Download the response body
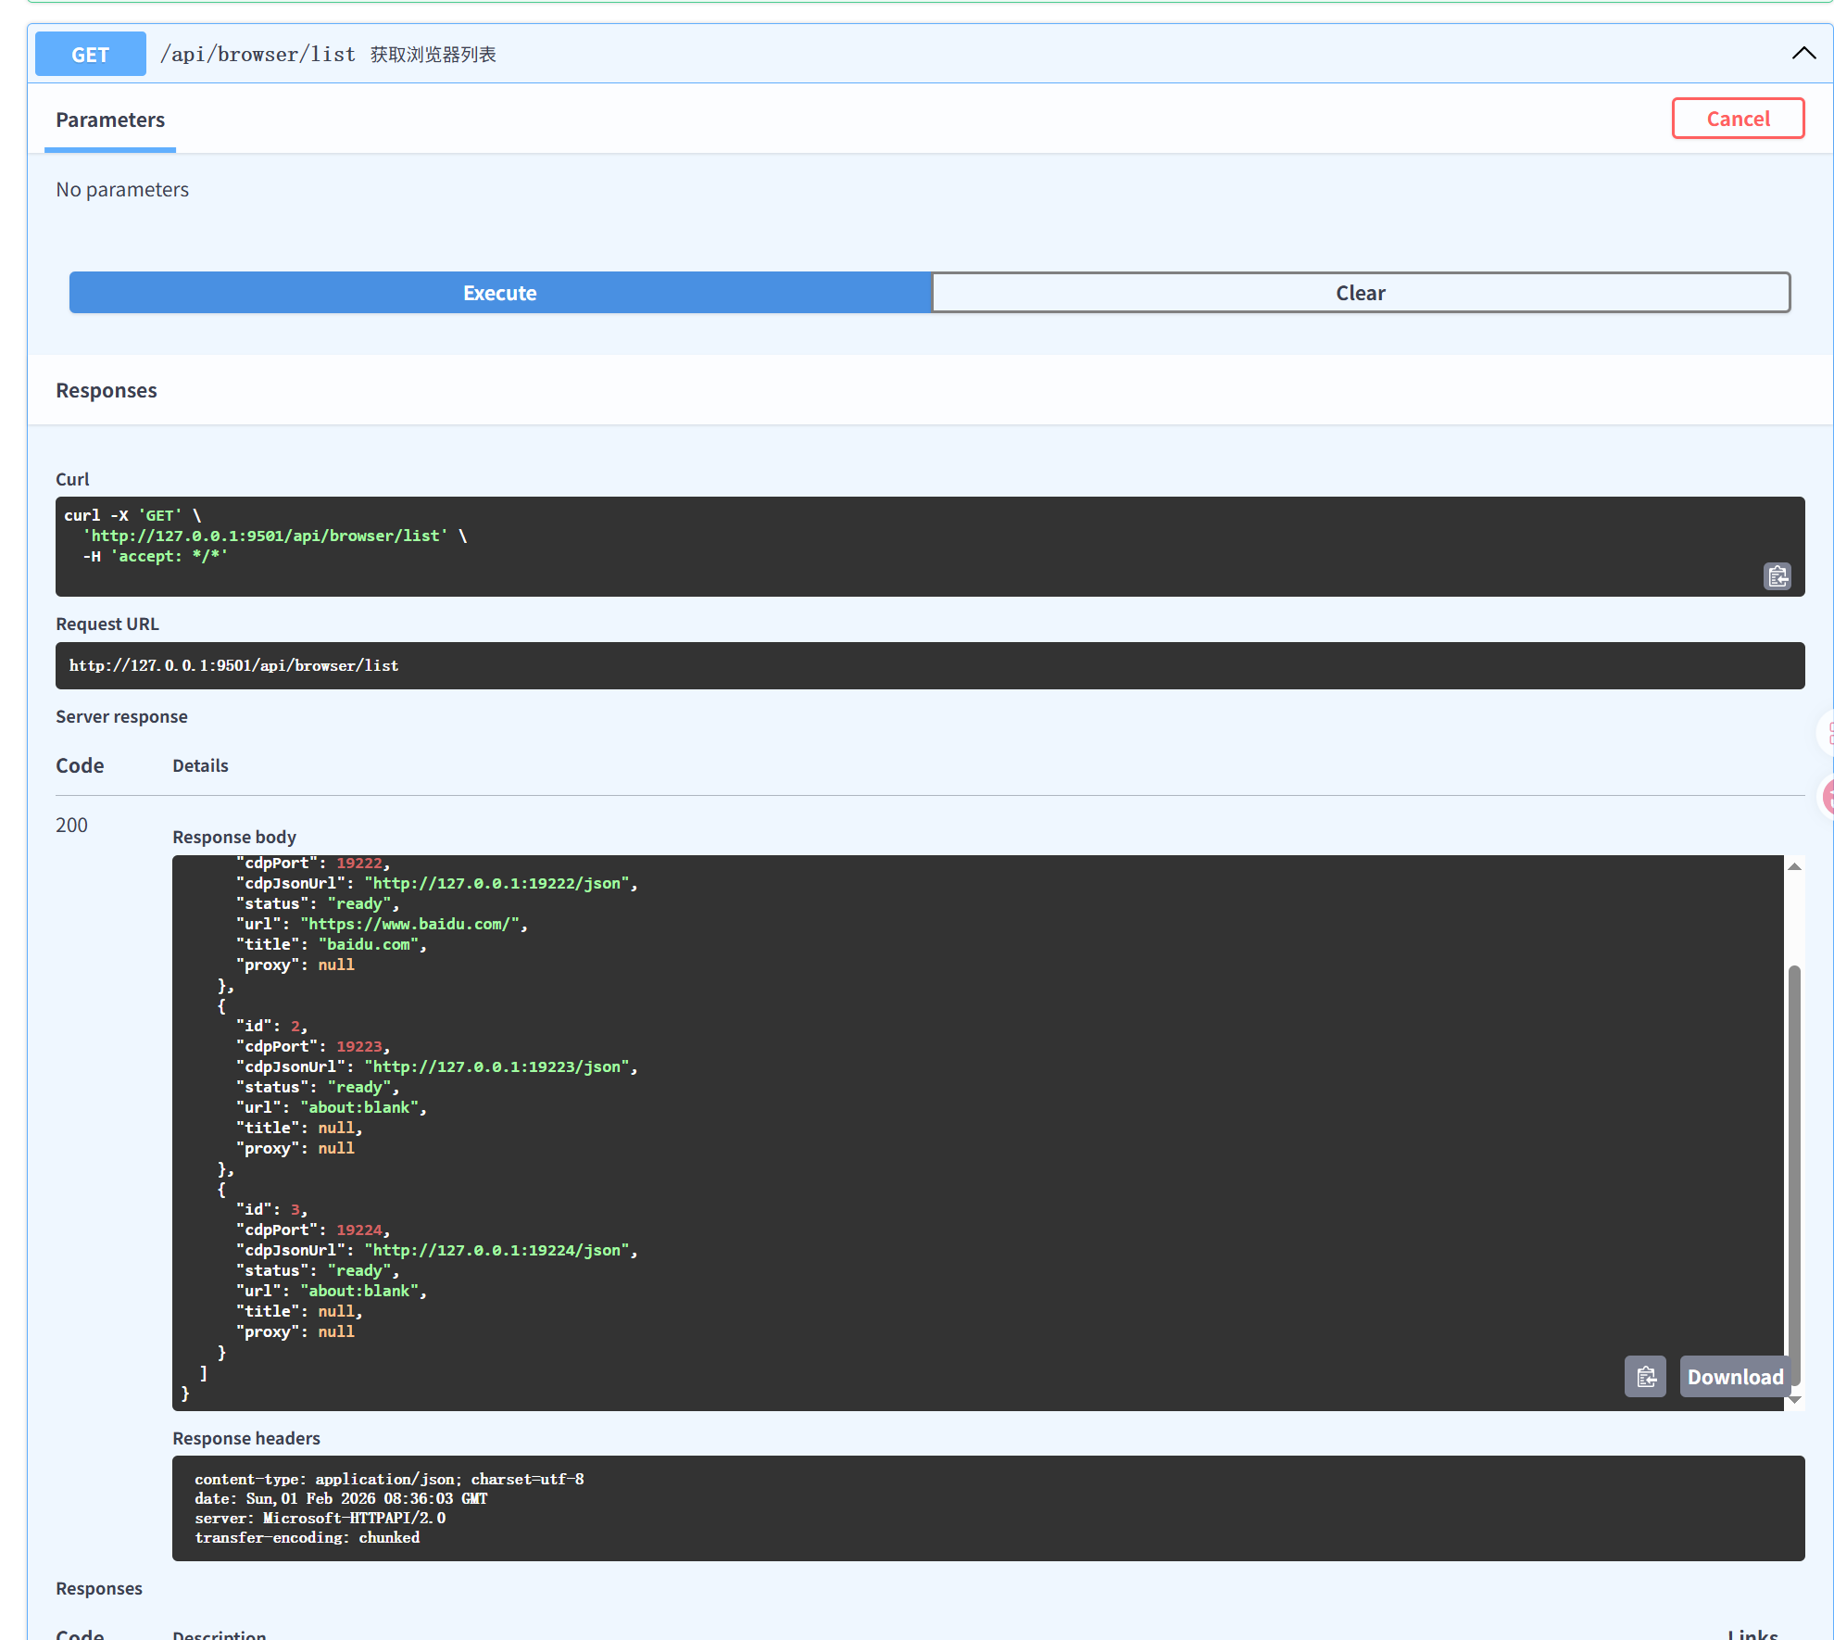The width and height of the screenshot is (1834, 1640). 1734,1377
